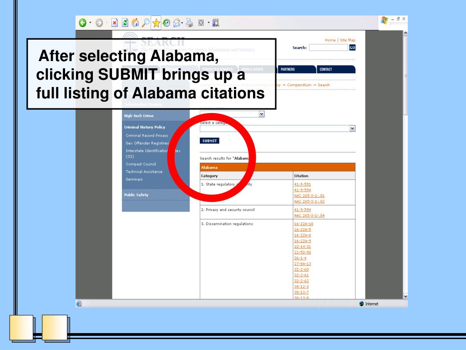Click the Compendium breadcrumb link
This screenshot has width=466, height=350.
click(299, 85)
